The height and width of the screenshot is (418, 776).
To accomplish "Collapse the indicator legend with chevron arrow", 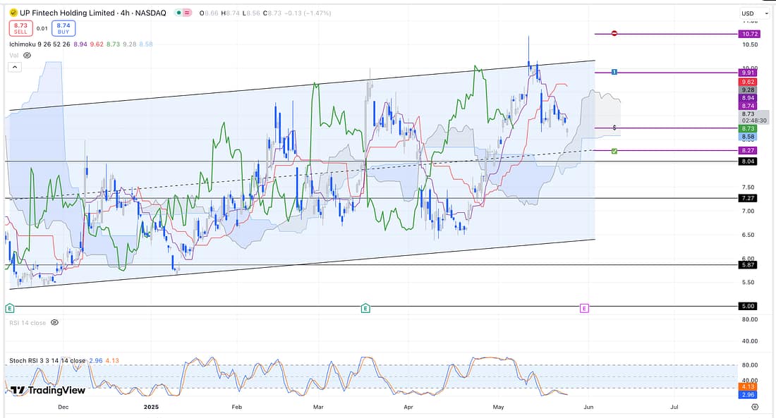I will coord(13,67).
